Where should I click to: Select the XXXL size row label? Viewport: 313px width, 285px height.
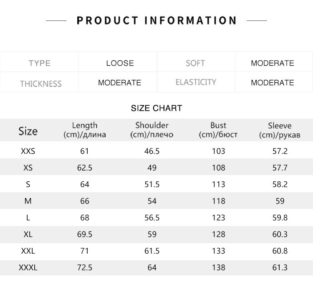pos(28,267)
